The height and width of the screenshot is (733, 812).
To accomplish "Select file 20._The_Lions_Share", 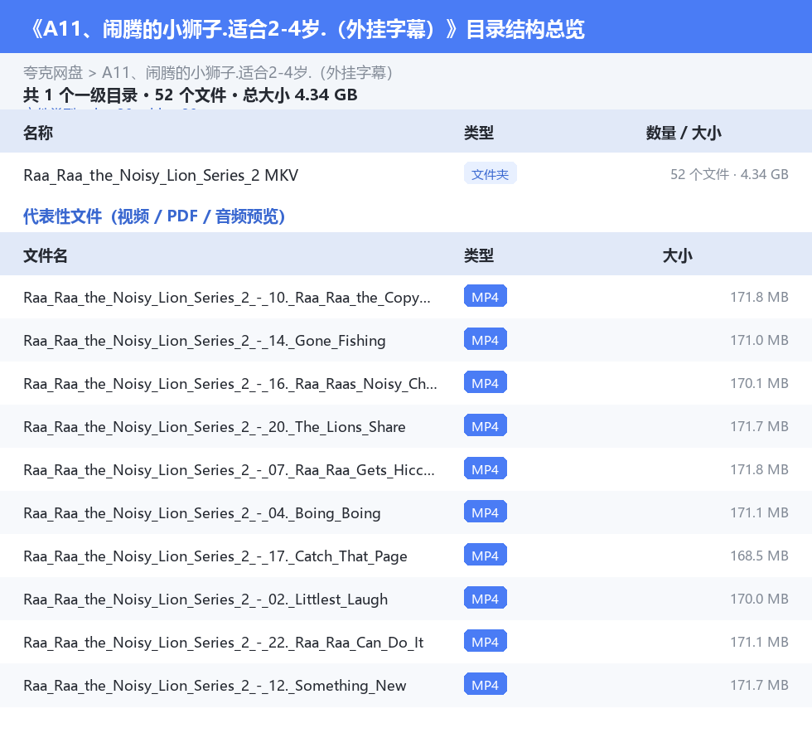I will tap(215, 427).
